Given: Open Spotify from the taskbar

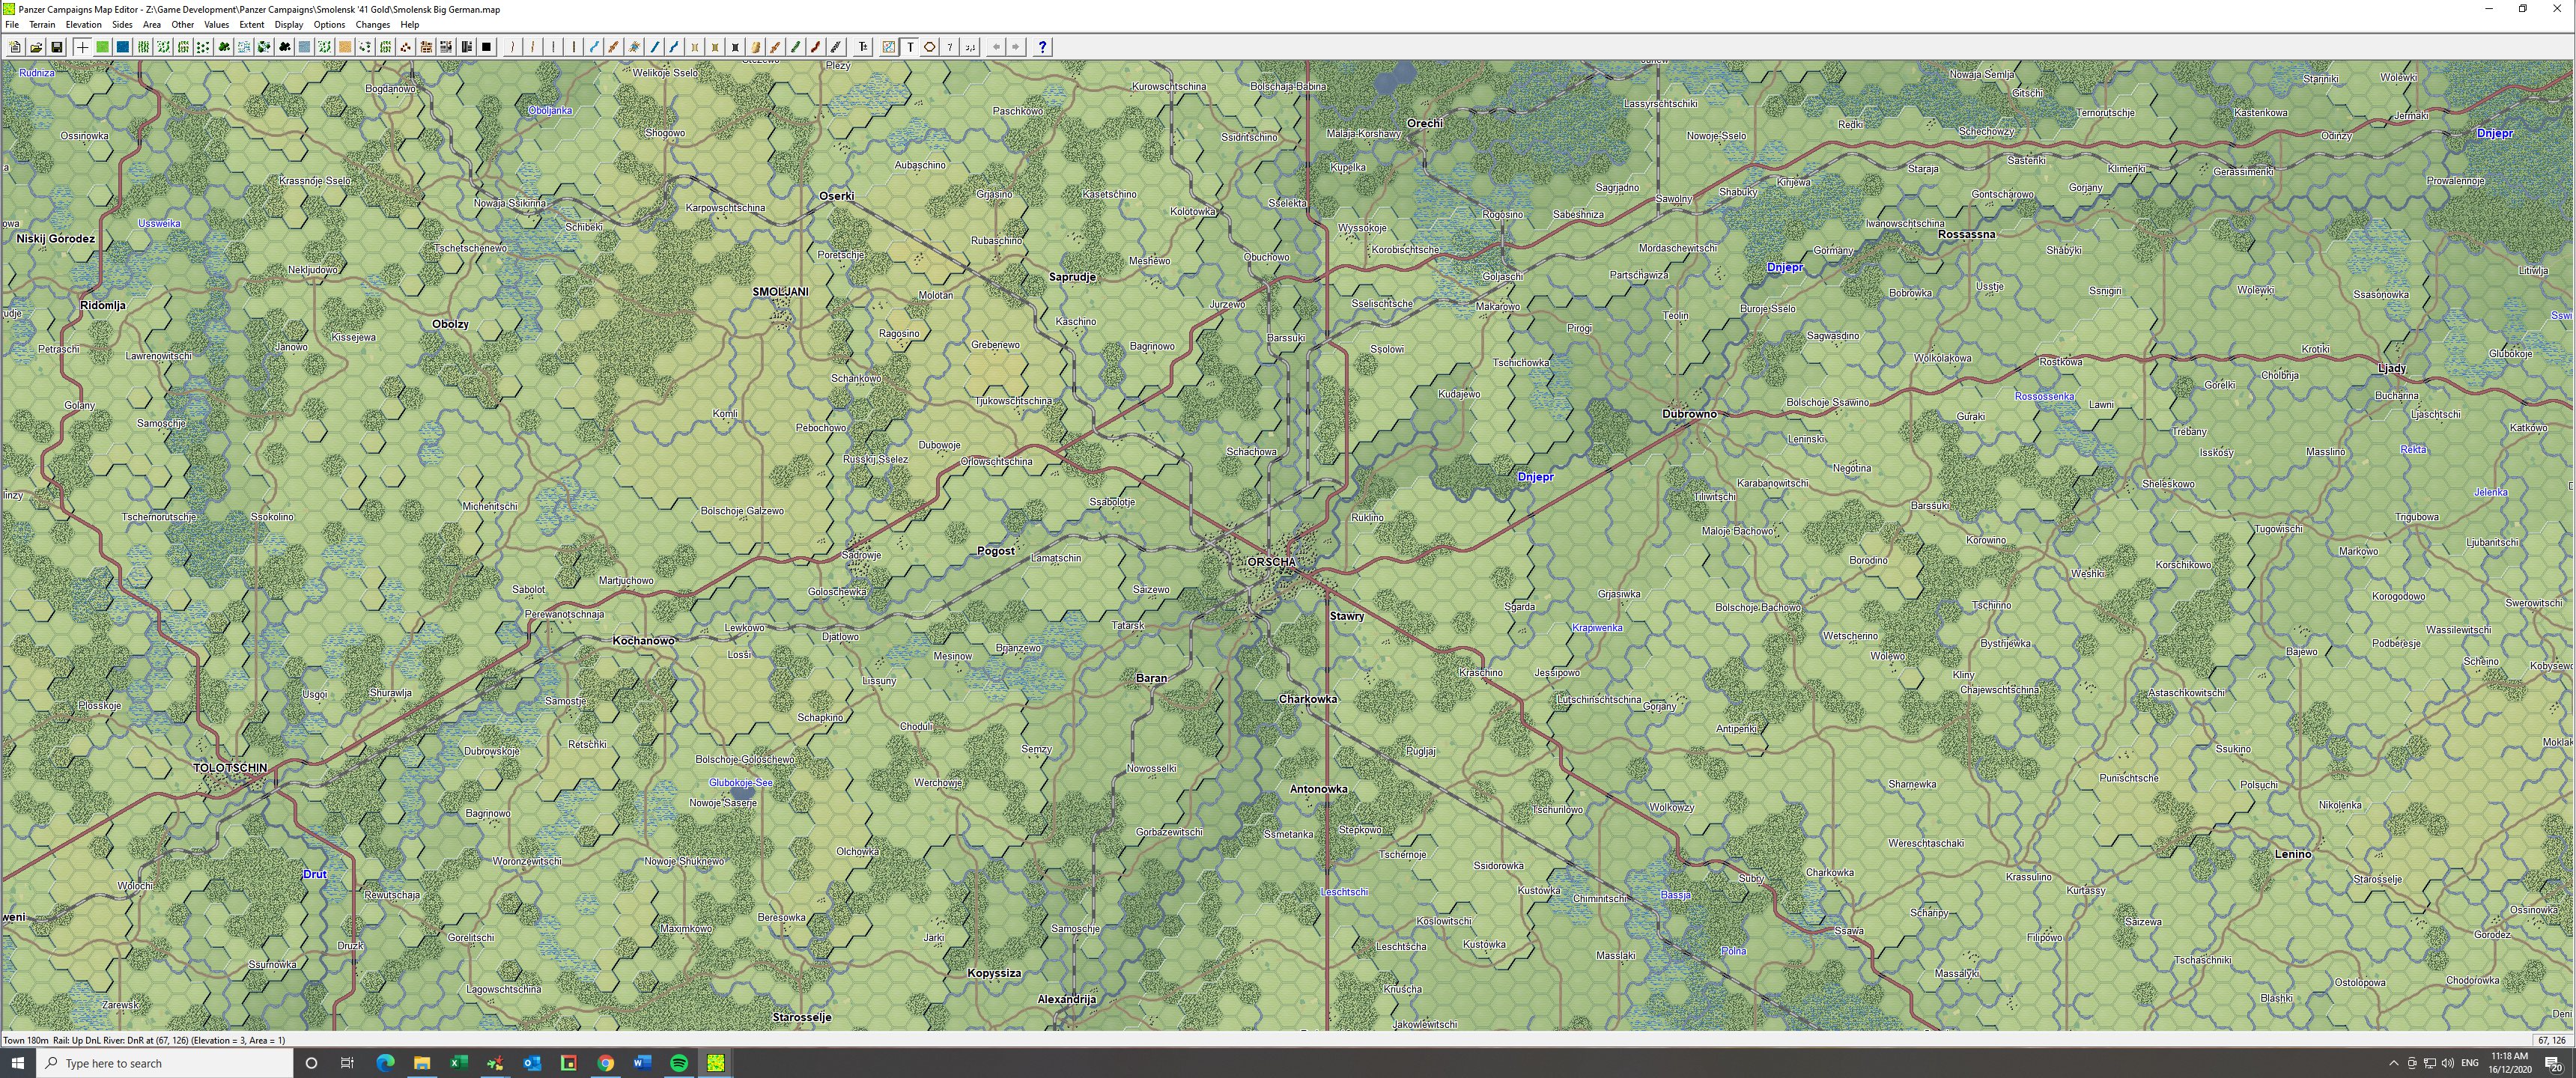Looking at the screenshot, I should 679,1063.
